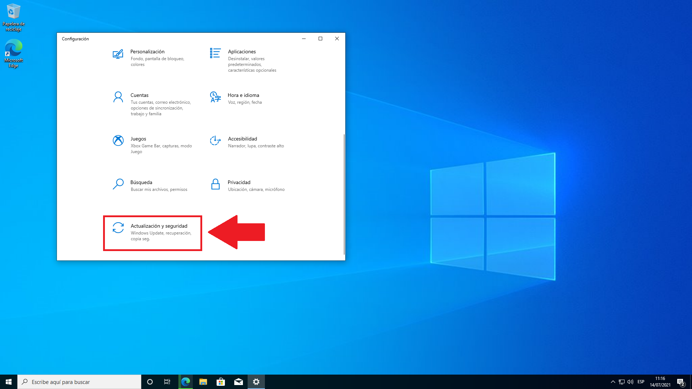Click the Settings window vertical scrollbar
692x389 pixels.
coord(344,194)
